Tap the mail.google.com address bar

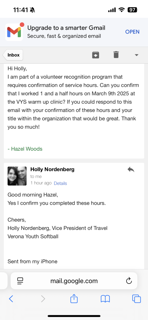(x=74, y=281)
